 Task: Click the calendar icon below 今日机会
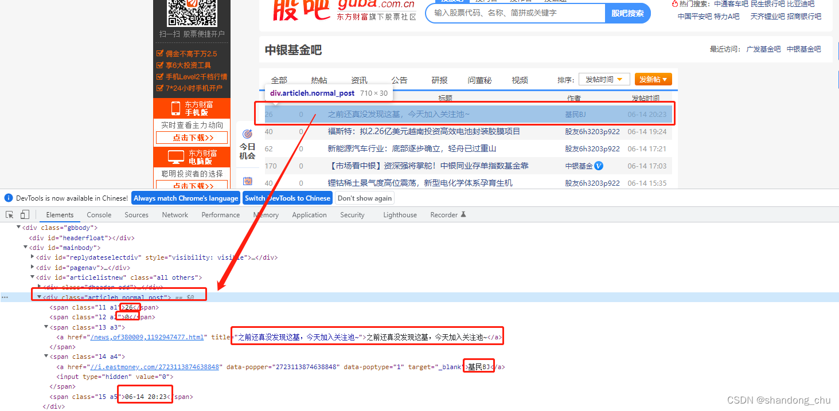[247, 181]
